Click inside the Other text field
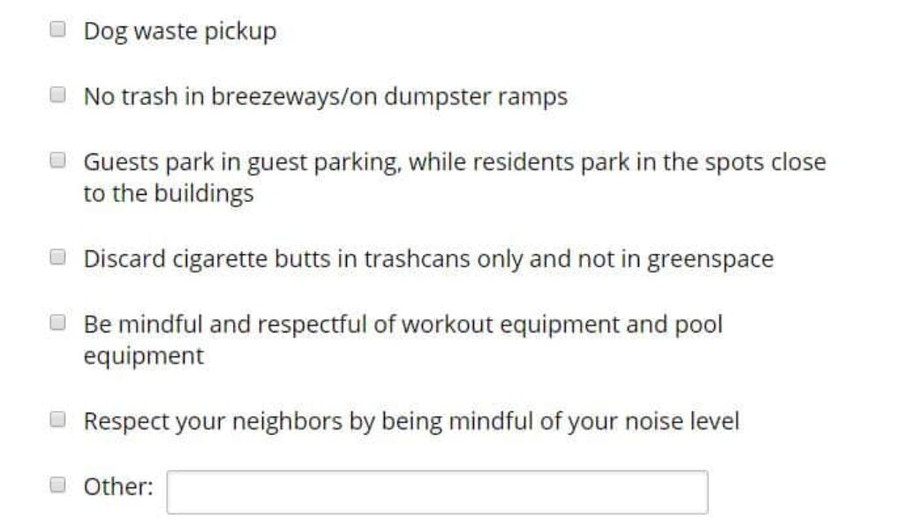 click(437, 492)
